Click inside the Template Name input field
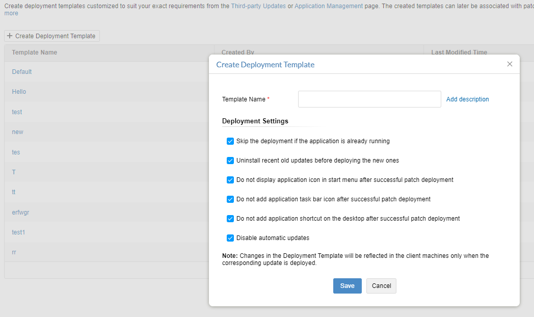Image resolution: width=534 pixels, height=317 pixels. click(x=369, y=99)
